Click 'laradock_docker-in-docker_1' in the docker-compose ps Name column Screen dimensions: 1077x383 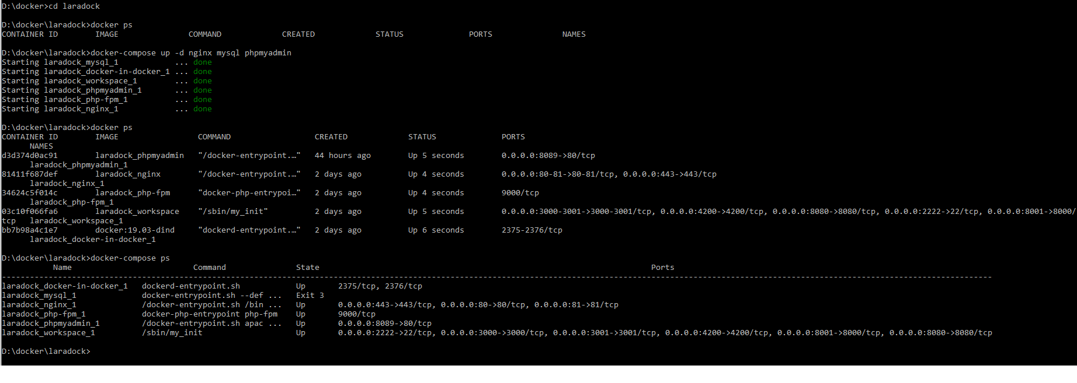point(65,286)
